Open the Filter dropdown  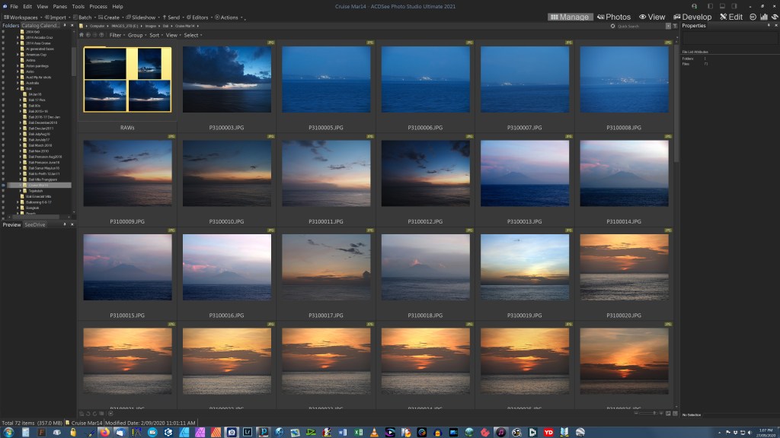[x=116, y=35]
